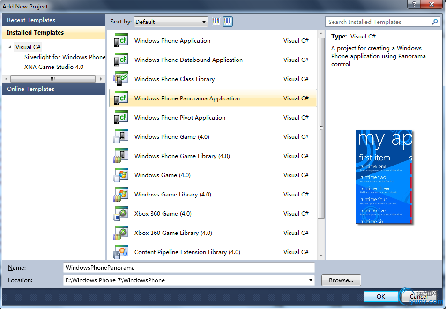Select Xbox 360 Game (4.0) text
Screen dimensions: 446x309
click(x=163, y=214)
